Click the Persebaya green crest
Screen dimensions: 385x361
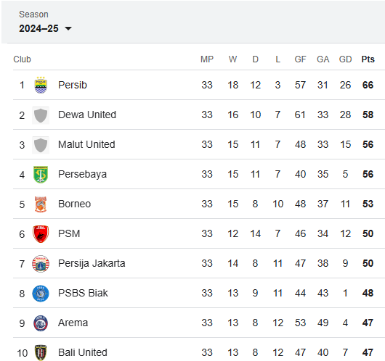[41, 175]
